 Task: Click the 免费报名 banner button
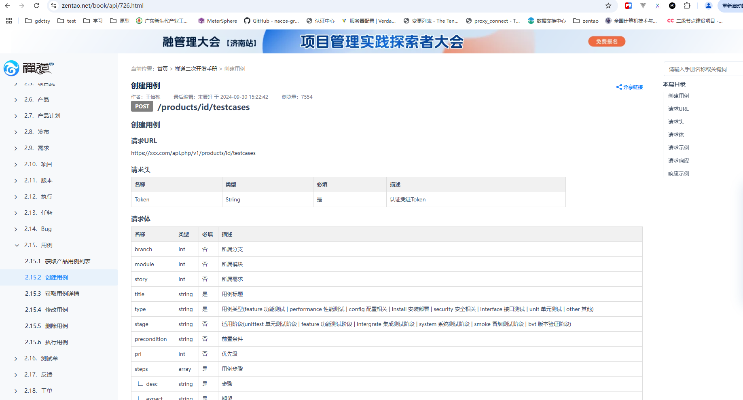(606, 41)
